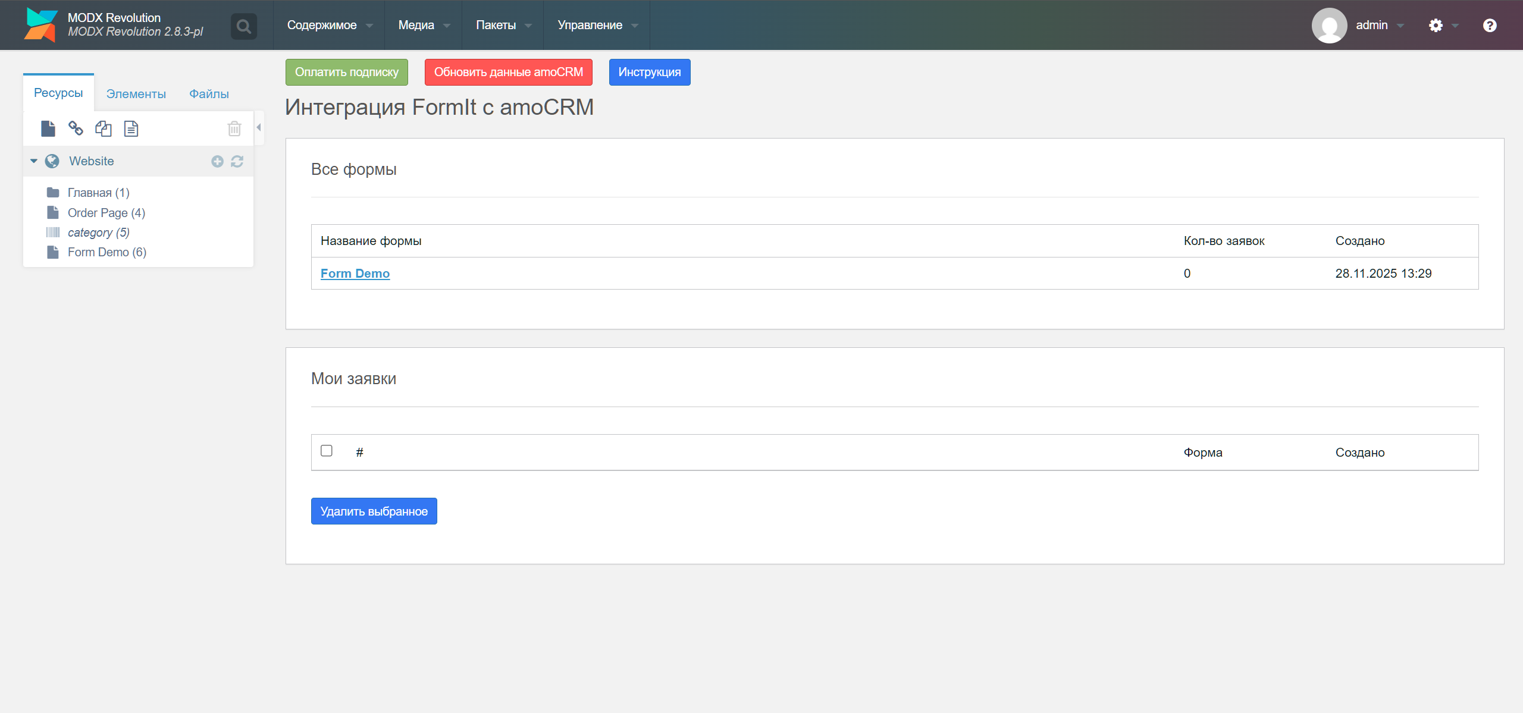Click the Order Page document icon
The image size is (1523, 713).
[x=53, y=212]
